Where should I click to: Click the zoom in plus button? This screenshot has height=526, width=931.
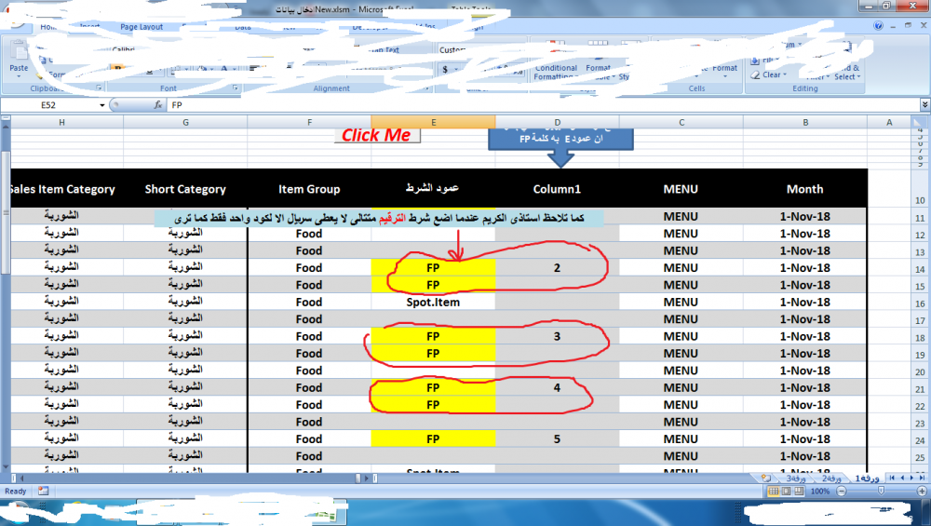pos(922,491)
